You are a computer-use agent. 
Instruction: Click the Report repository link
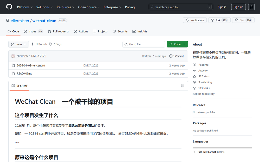pyautogui.click(x=204, y=94)
